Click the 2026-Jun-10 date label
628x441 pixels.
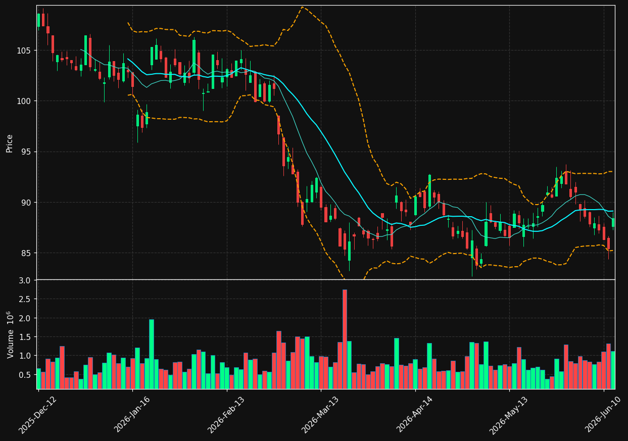[603, 414]
